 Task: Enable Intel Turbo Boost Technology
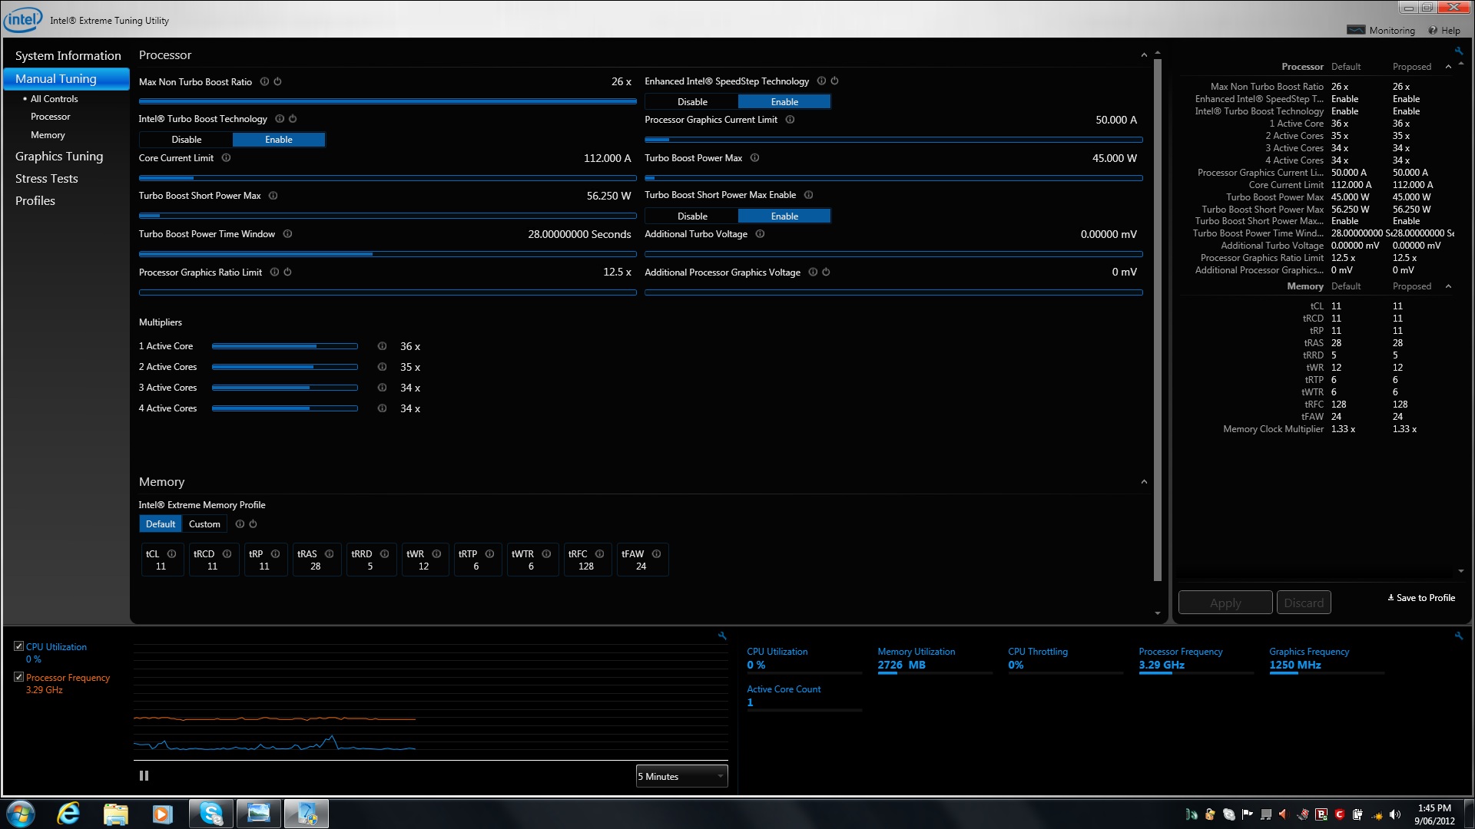279,140
